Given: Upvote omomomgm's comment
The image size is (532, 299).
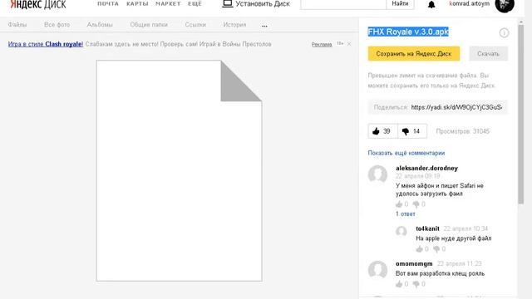Looking at the screenshot, I should [399, 284].
